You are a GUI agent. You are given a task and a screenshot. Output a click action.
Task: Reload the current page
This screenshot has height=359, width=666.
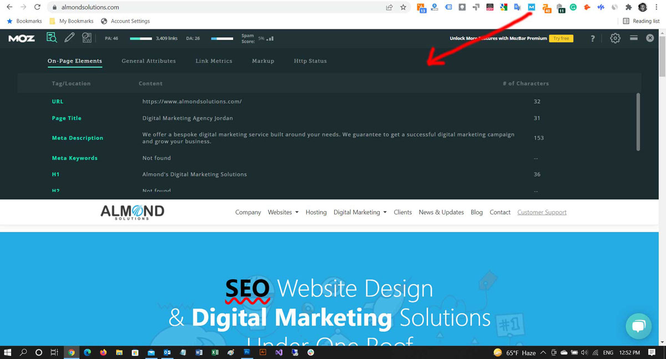pyautogui.click(x=37, y=7)
